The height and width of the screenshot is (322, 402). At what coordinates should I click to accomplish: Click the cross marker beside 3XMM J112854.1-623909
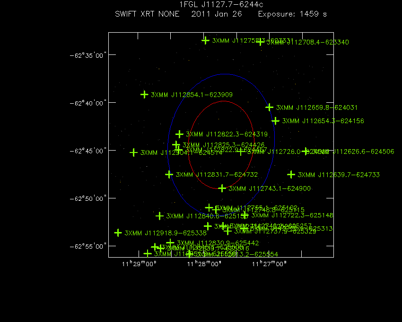click(144, 95)
